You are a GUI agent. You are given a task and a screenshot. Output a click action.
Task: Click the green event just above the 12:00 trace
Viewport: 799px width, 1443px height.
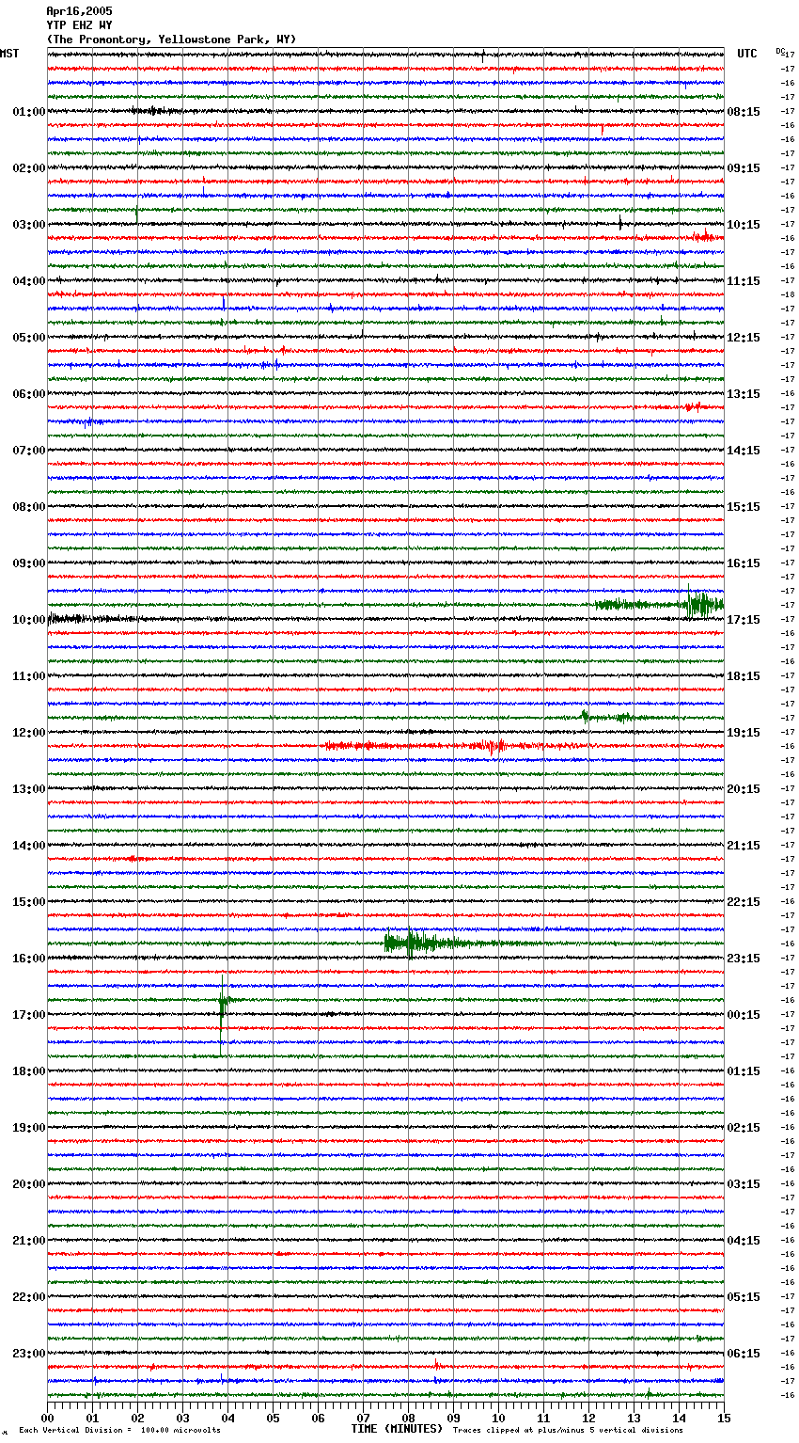click(611, 717)
